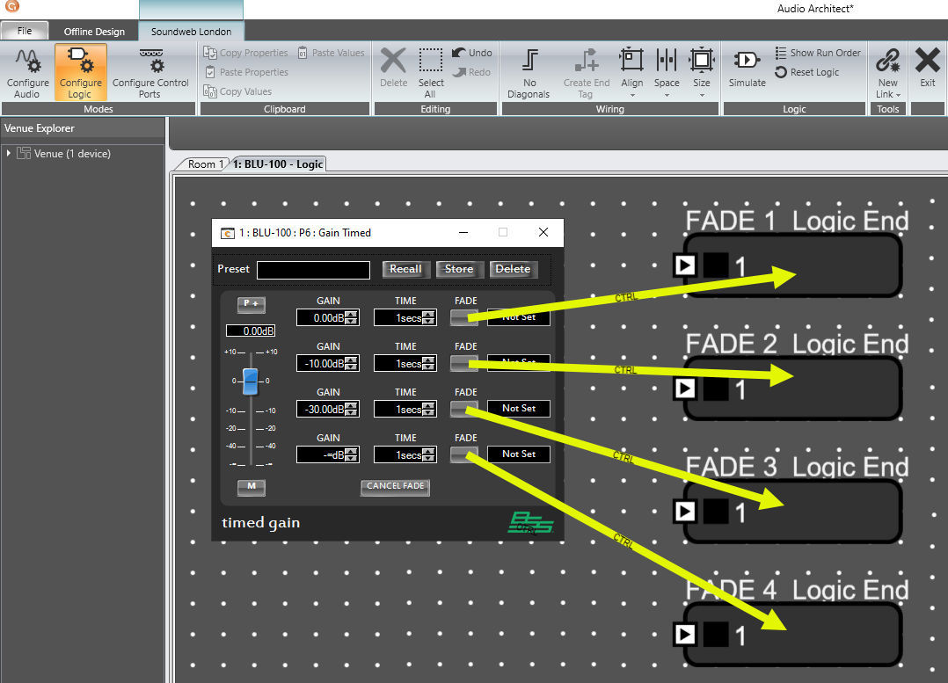
Task: Click the Venue device icon in explorer
Action: point(24,154)
